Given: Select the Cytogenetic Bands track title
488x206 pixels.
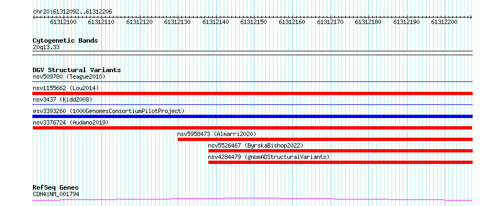Looking at the screenshot, I should (x=65, y=40).
